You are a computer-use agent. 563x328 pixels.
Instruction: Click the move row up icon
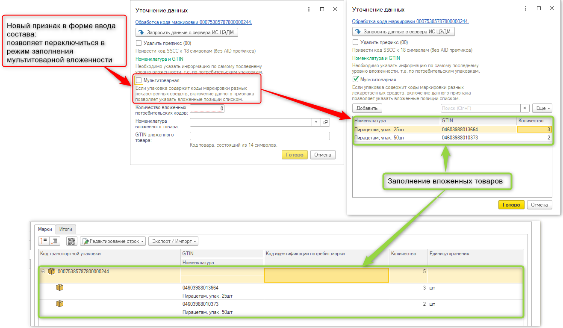[x=44, y=241]
